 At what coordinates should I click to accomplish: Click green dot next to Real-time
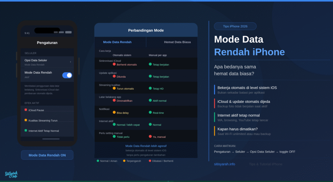[x=150, y=112]
